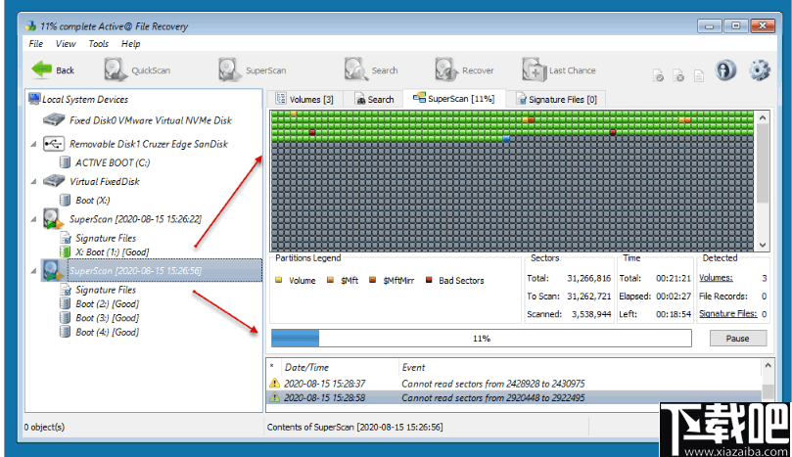Select SuperScan [2020-08-15 15:26:56] scan icon
792x457 pixels.
coord(53,271)
